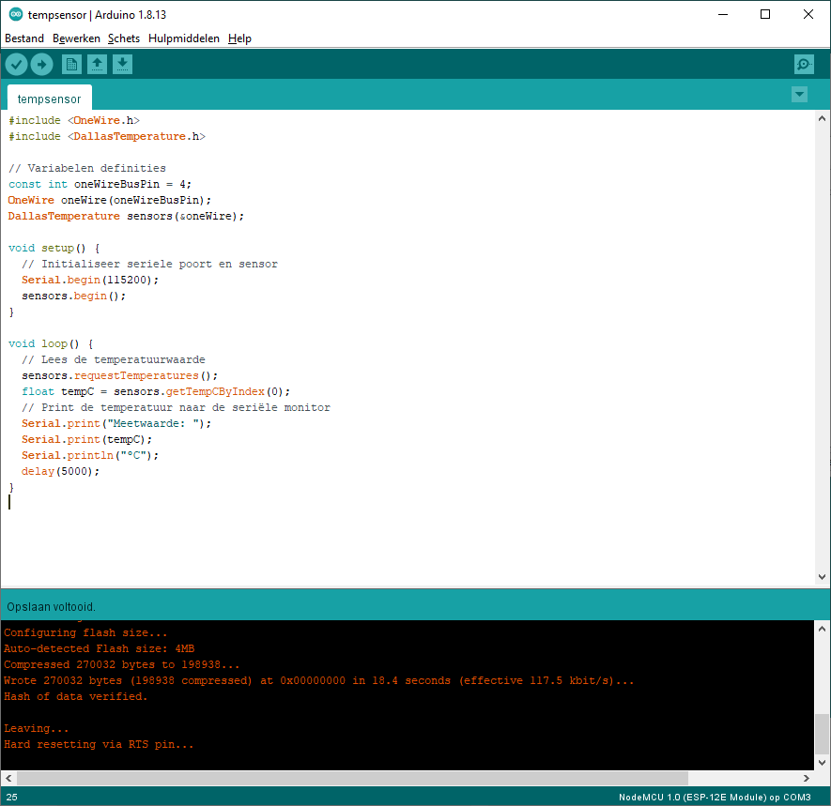This screenshot has width=831, height=806.
Task: Click 'Hash of data verified.' console line
Action: coord(76,696)
